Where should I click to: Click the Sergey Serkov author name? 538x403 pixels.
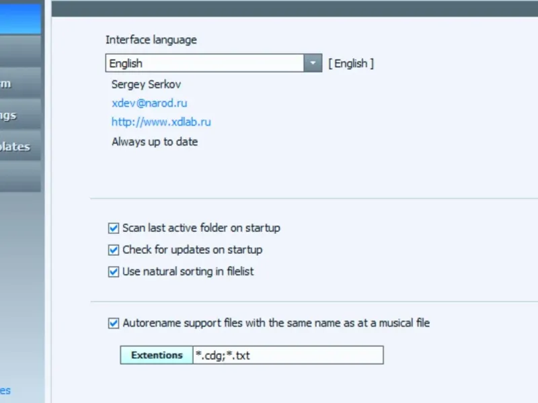point(146,85)
